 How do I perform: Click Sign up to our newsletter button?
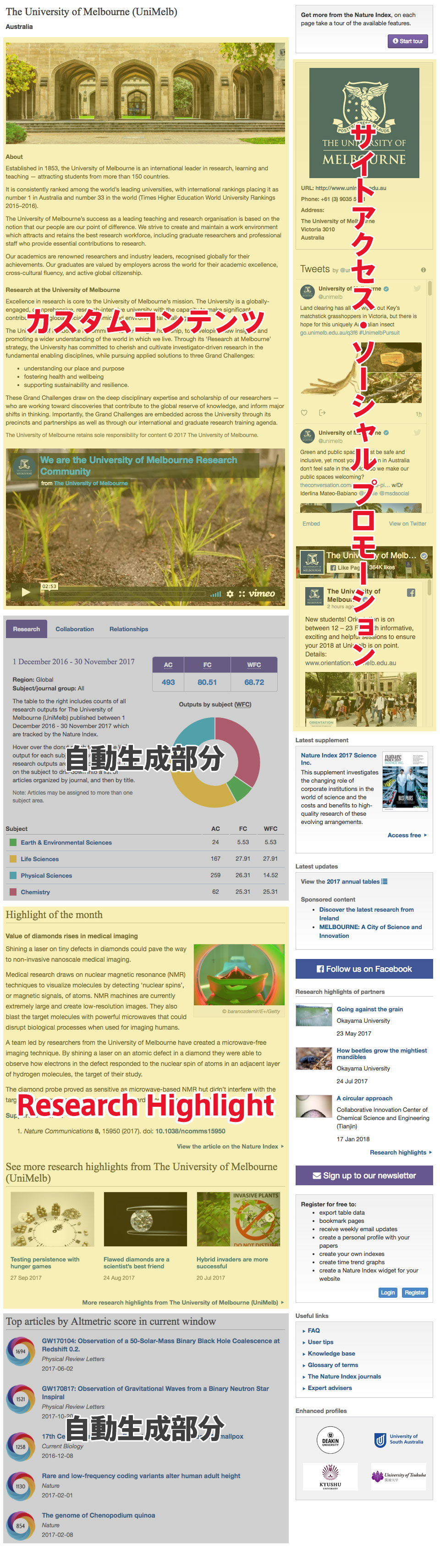[x=364, y=1175]
